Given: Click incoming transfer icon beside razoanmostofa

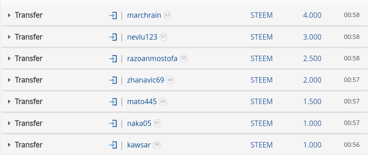Looking at the screenshot, I should 113,59.
